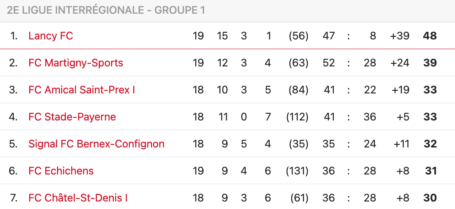Open the FC Châtel-St-Denis I link
Screen dimensions: 455x209
78,198
